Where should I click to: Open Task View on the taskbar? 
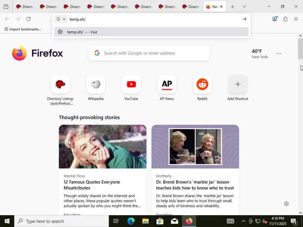click(116, 221)
